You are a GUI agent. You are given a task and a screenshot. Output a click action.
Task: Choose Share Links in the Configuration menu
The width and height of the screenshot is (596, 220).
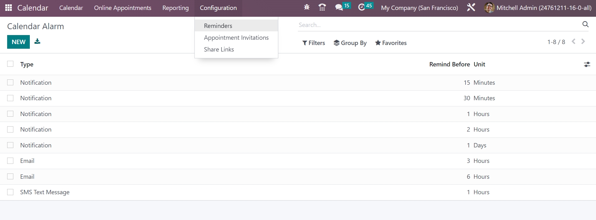tap(219, 49)
